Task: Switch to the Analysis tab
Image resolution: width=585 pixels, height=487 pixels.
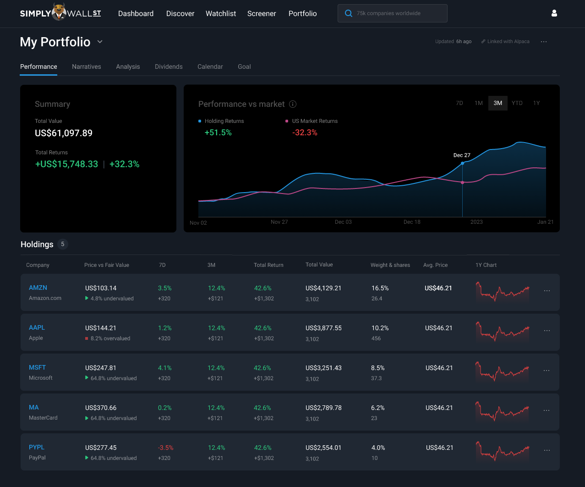Action: pyautogui.click(x=128, y=66)
